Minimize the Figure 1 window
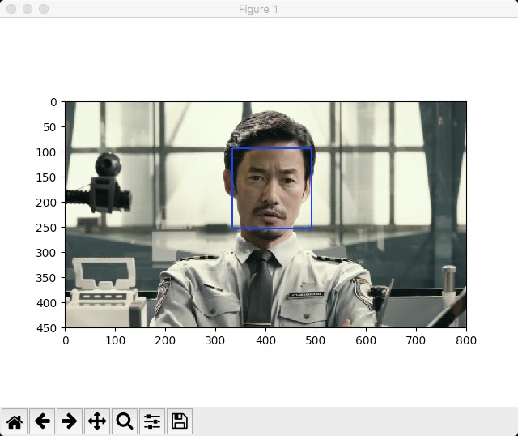 [x=28, y=9]
